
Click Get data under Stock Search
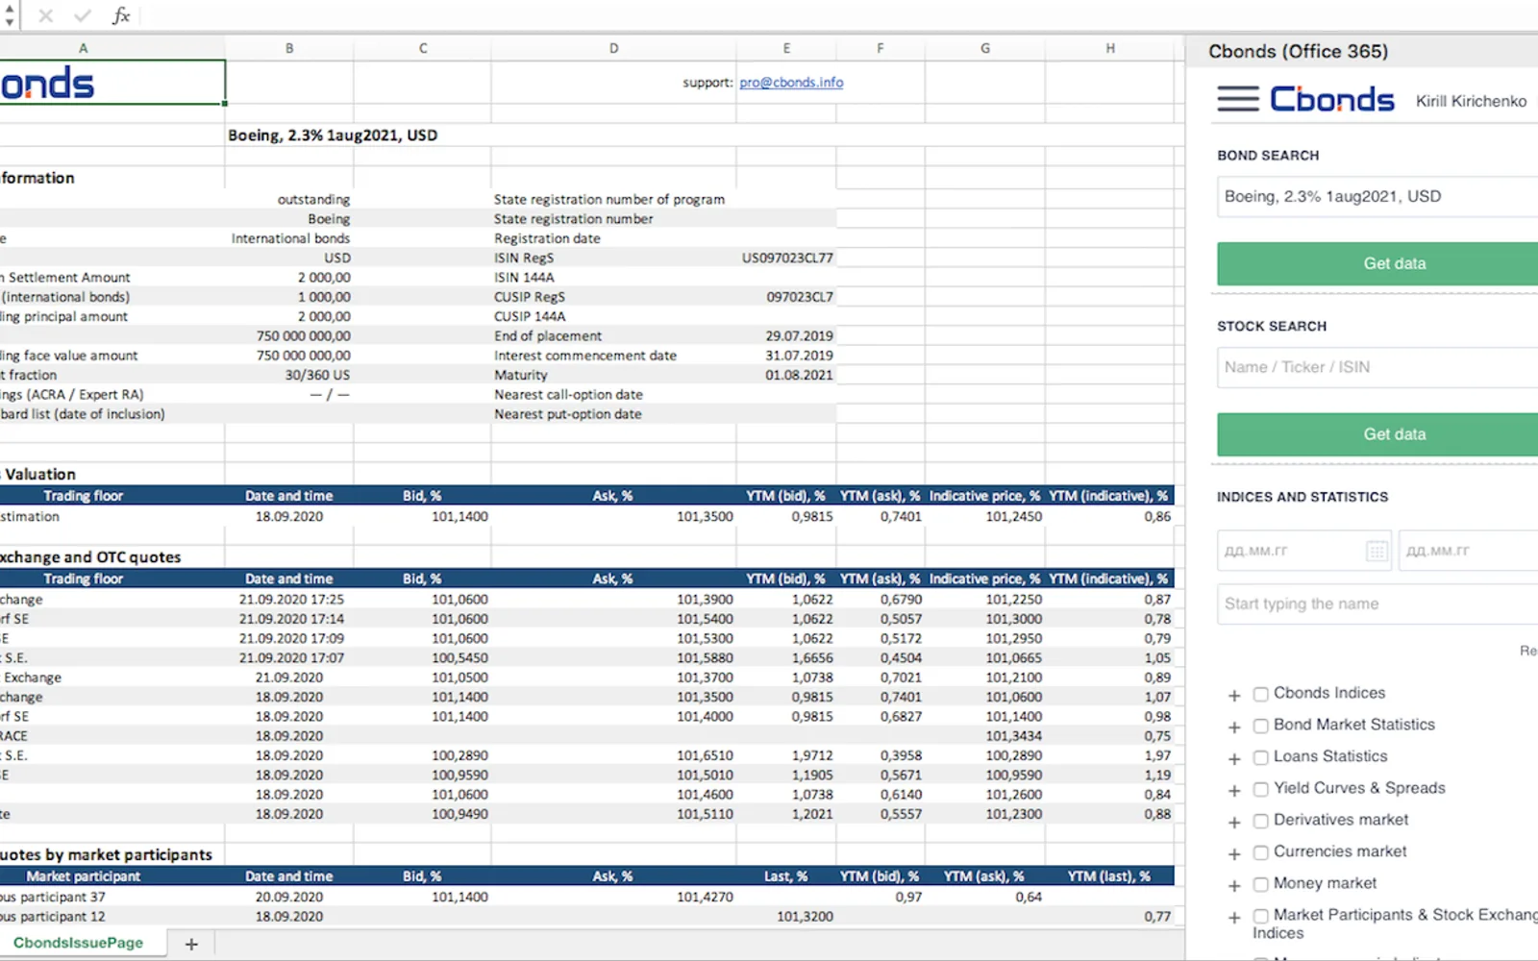tap(1377, 434)
